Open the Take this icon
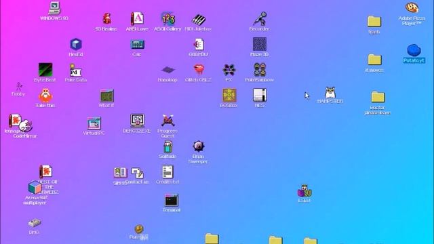The width and height of the screenshot is (434, 244). [x=45, y=96]
